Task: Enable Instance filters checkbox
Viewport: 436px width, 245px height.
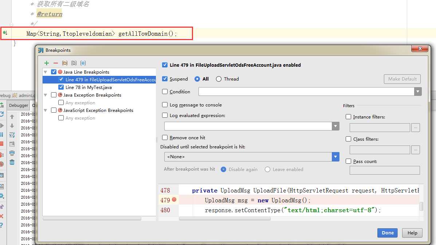Action: click(349, 117)
